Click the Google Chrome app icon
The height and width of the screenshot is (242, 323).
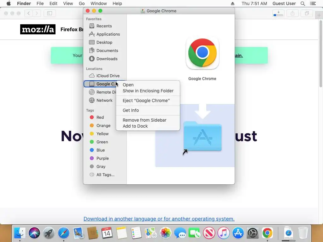[202, 53]
